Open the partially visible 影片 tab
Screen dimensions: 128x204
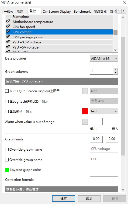[x=113, y=12]
